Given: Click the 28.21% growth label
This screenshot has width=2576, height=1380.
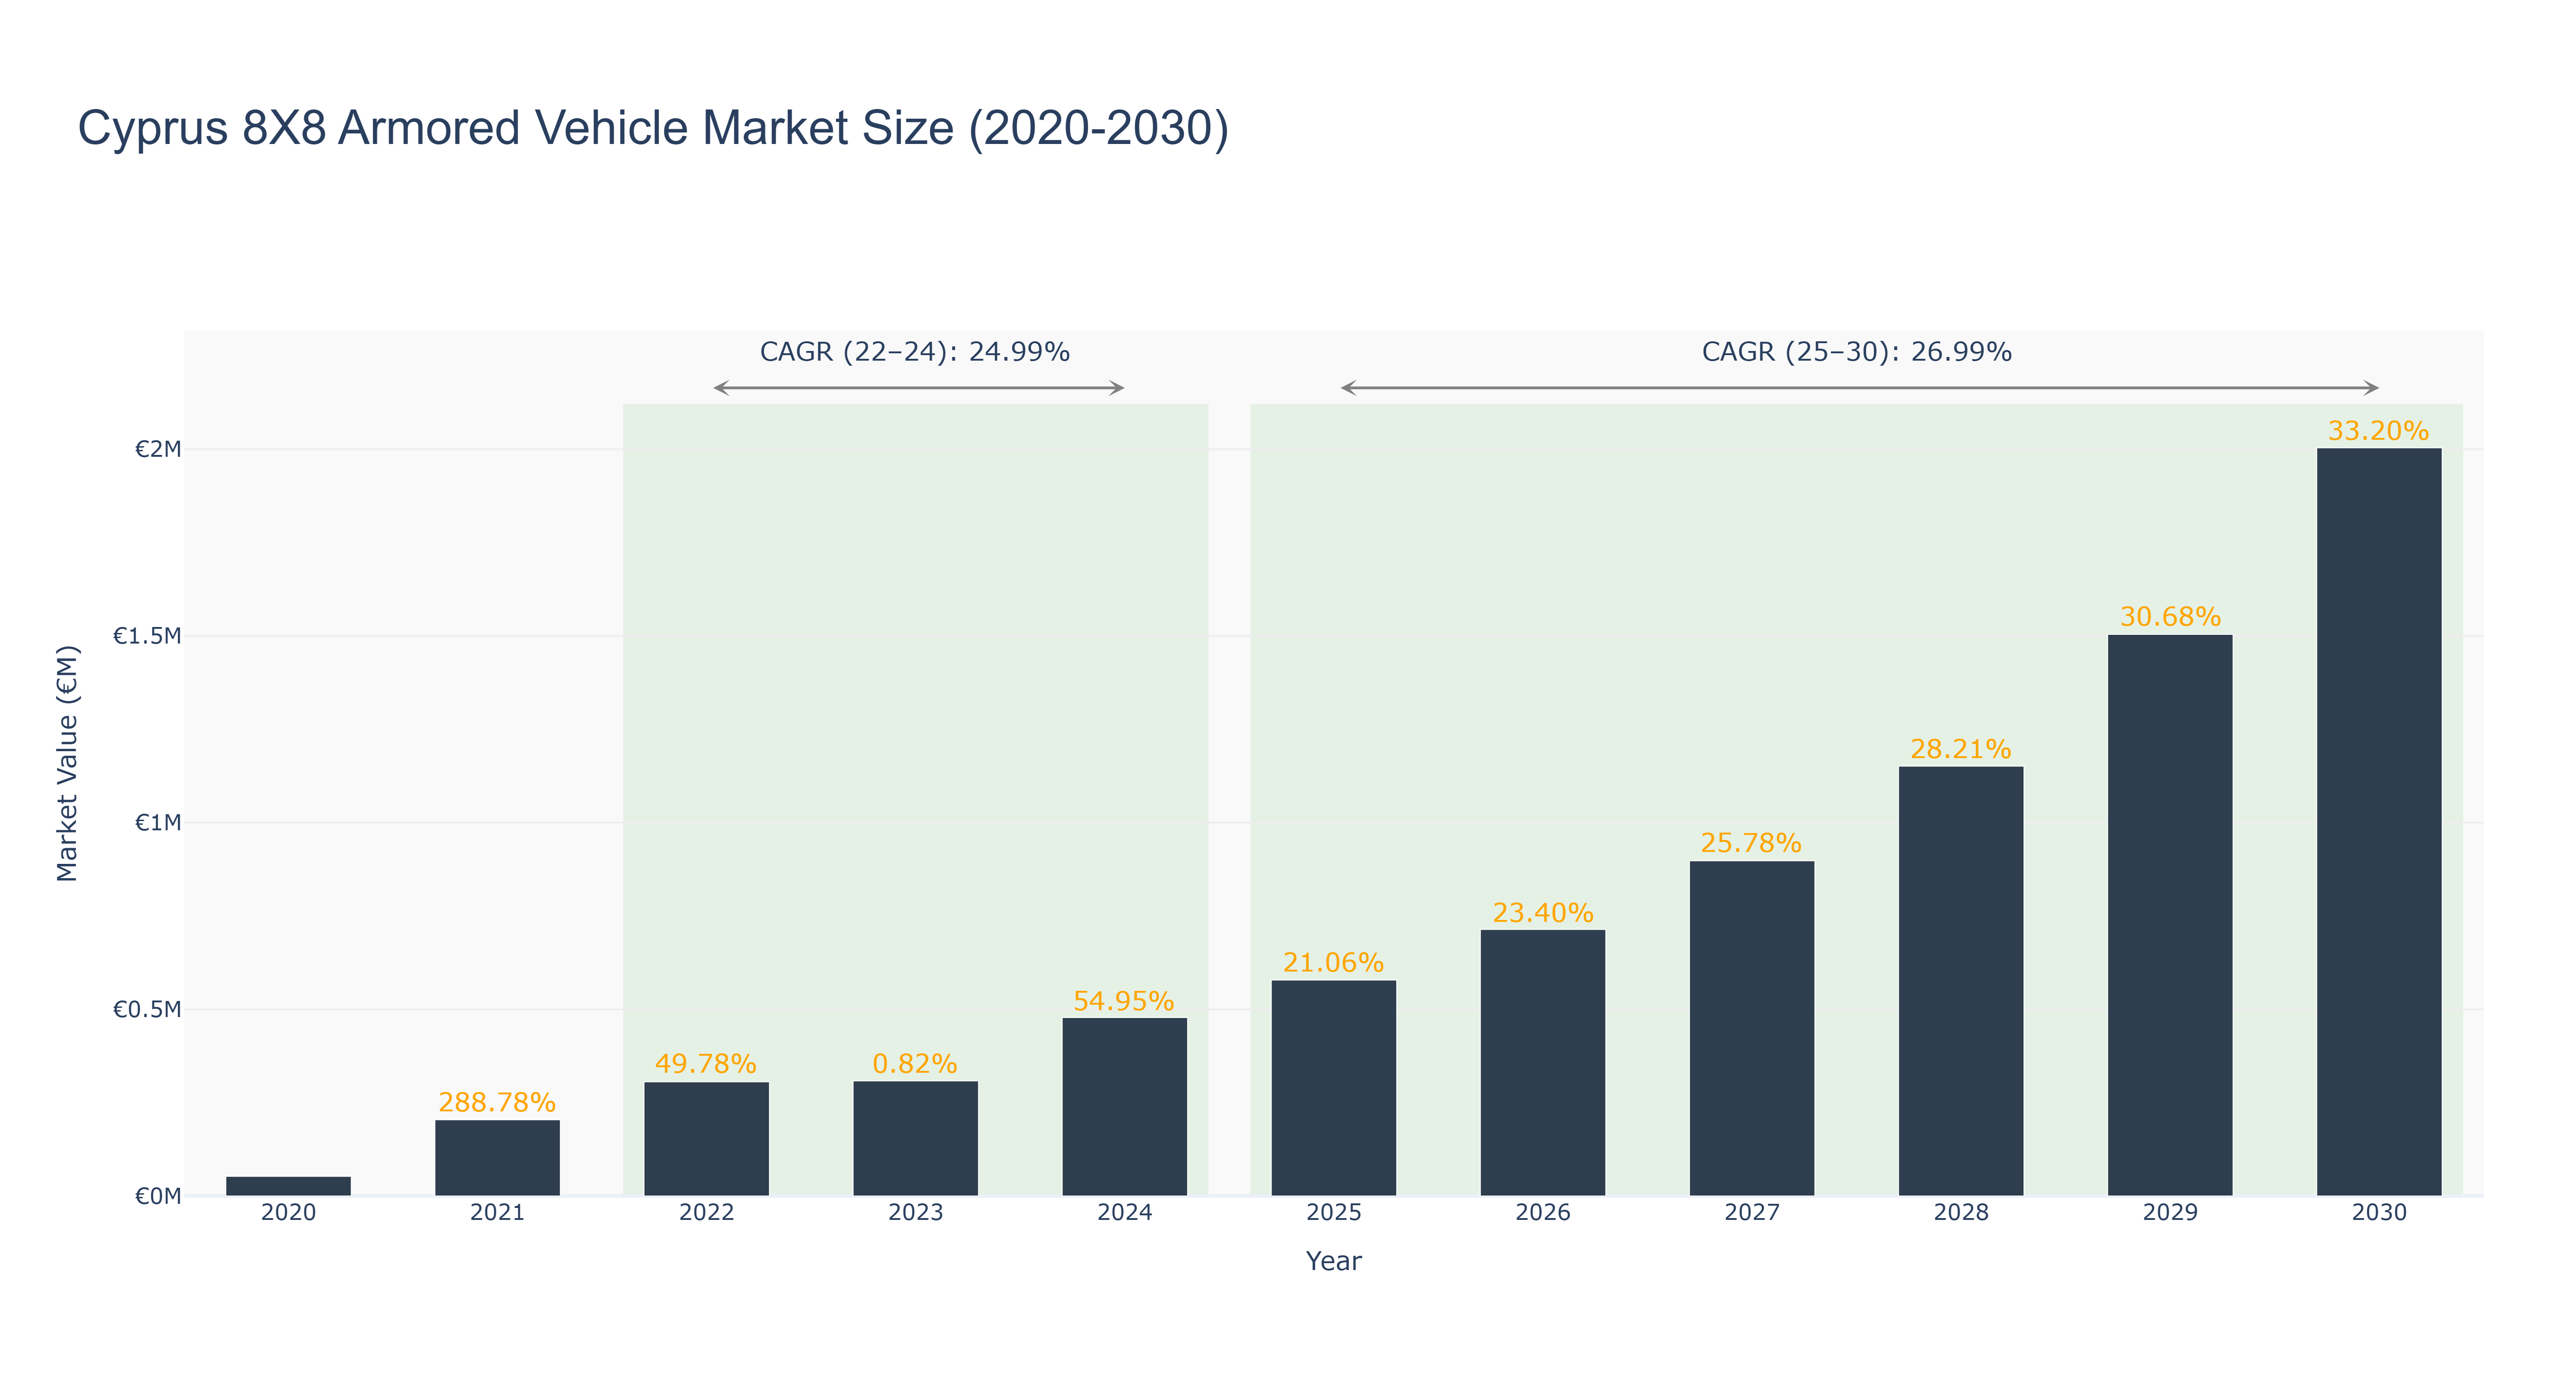Looking at the screenshot, I should pyautogui.click(x=1960, y=749).
